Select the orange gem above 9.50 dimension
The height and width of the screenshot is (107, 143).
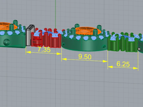(x=88, y=31)
